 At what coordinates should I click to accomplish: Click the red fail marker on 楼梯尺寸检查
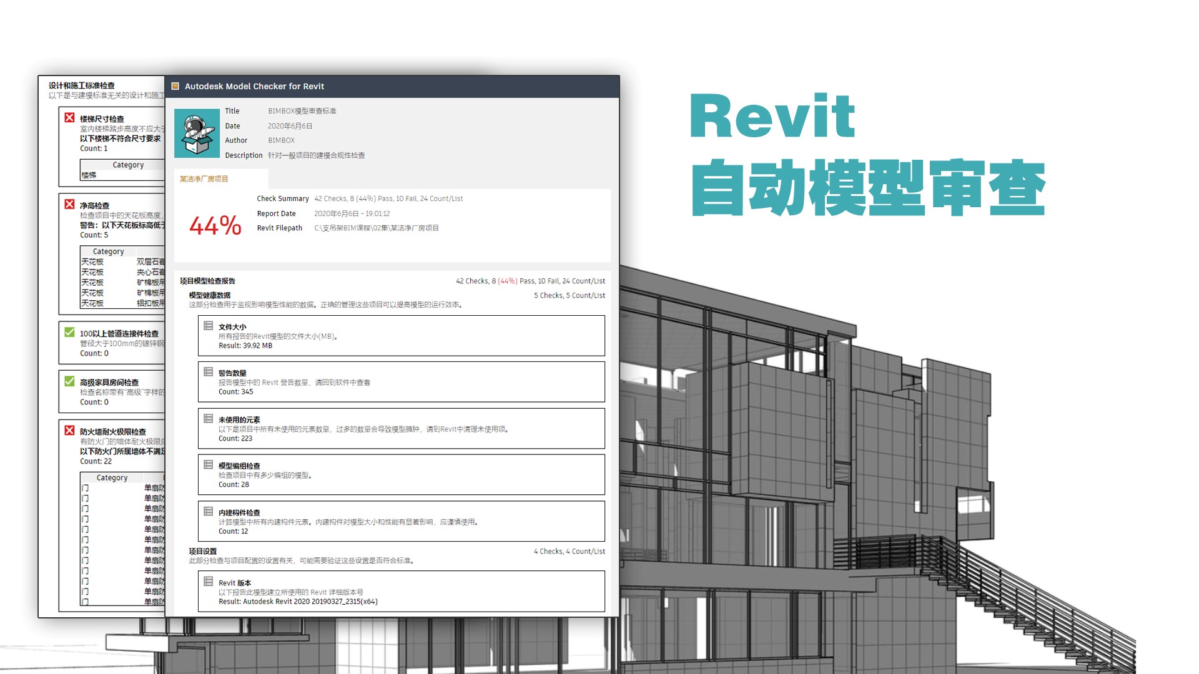68,118
